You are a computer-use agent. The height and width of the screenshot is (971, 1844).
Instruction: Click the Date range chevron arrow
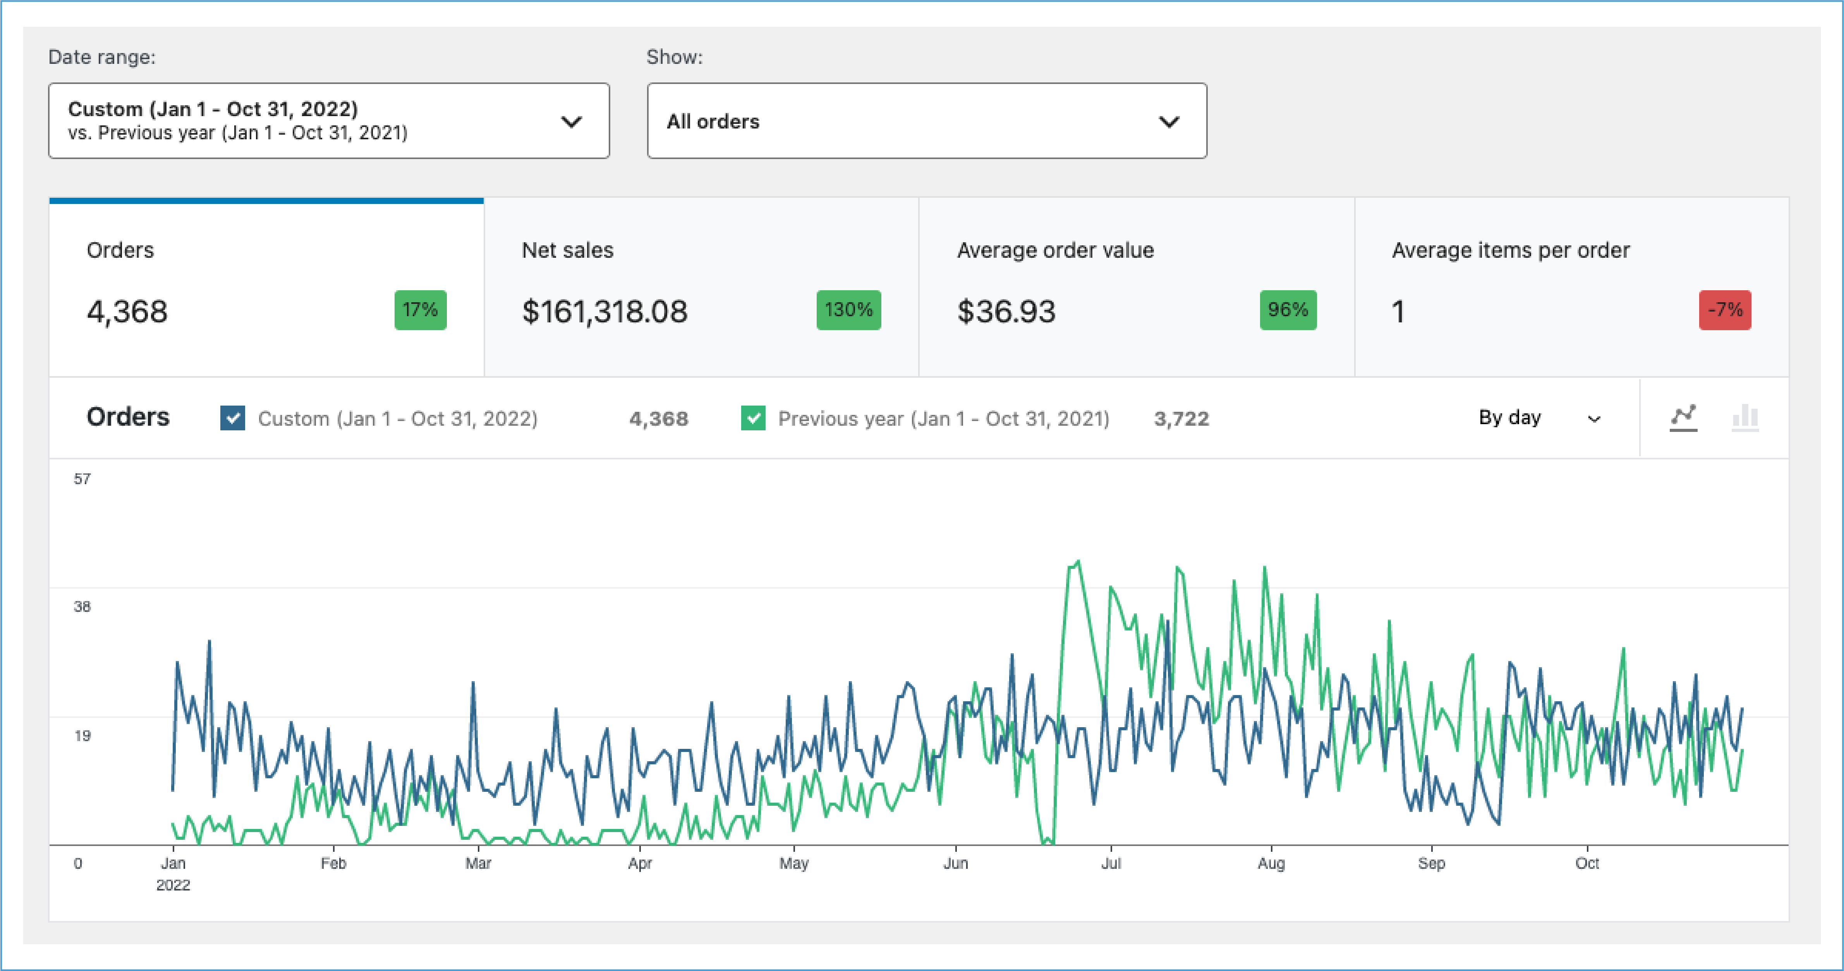[x=570, y=122]
